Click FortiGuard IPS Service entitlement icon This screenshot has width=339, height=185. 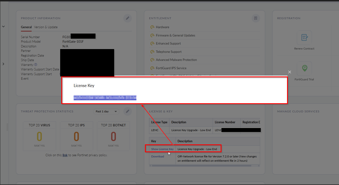pos(152,68)
